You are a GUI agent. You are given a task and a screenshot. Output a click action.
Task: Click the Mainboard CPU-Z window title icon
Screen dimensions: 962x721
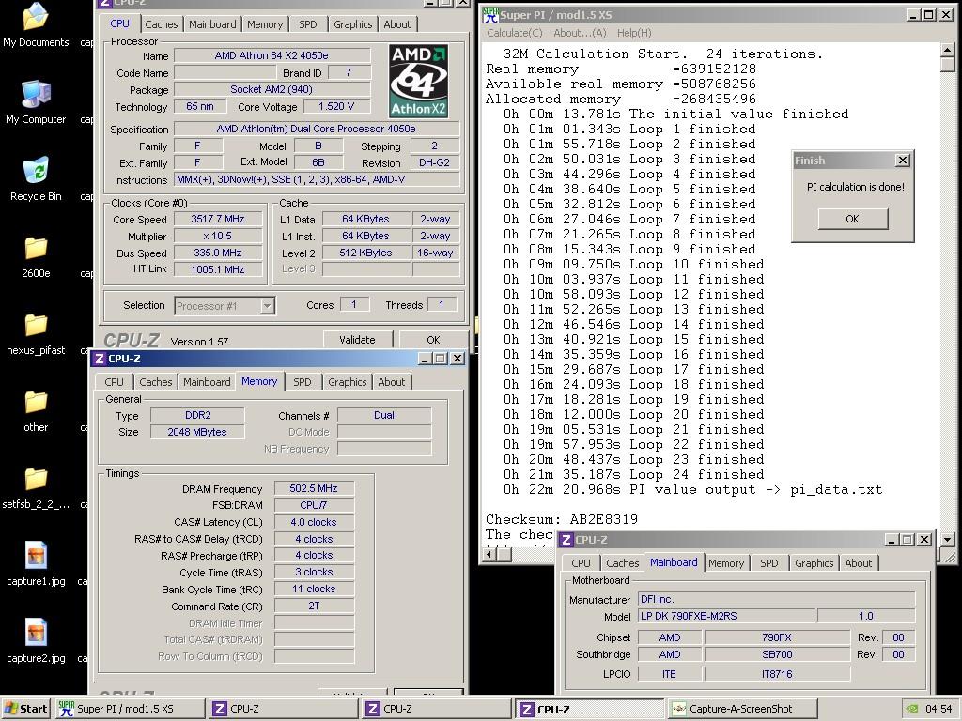pyautogui.click(x=566, y=540)
